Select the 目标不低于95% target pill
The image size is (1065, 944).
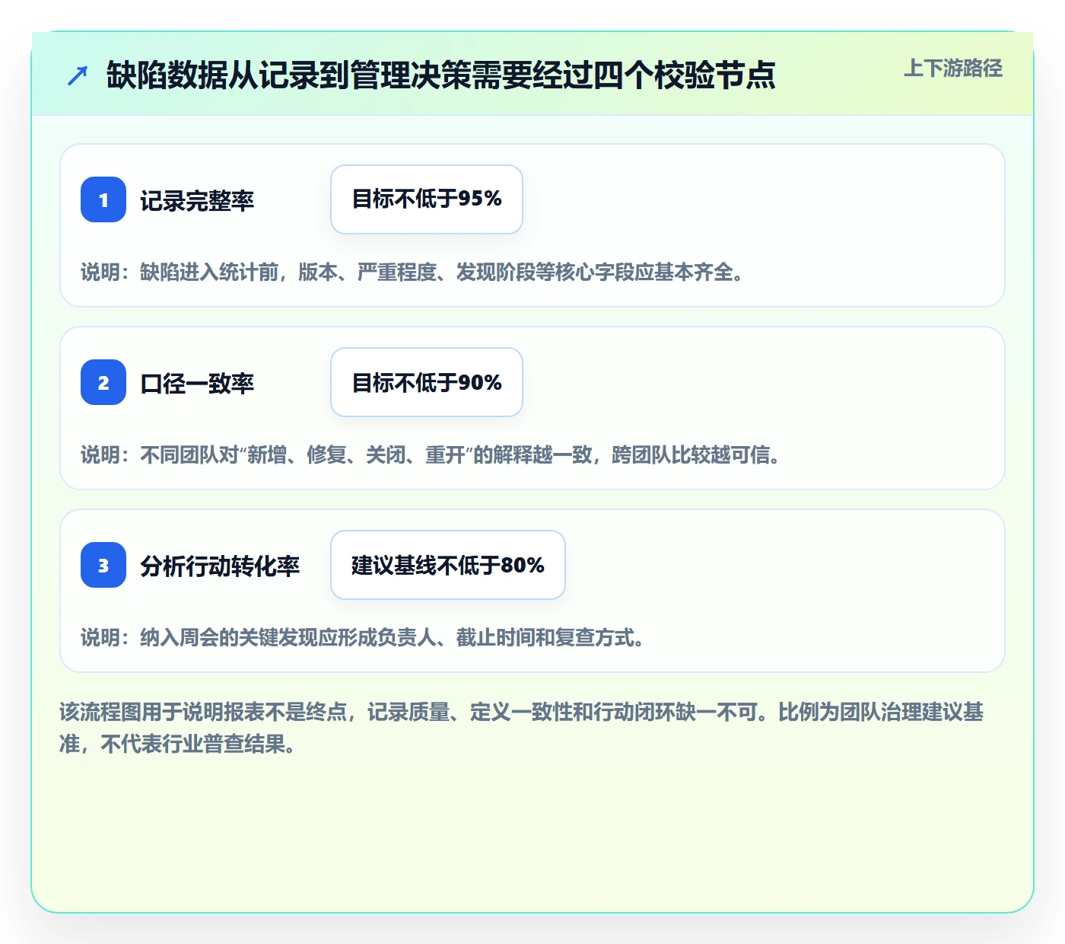[x=427, y=199]
